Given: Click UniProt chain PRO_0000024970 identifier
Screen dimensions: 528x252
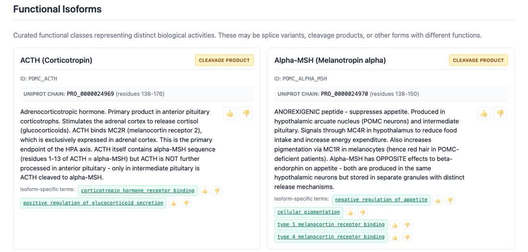Looking at the screenshot, I should pyautogui.click(x=344, y=94).
